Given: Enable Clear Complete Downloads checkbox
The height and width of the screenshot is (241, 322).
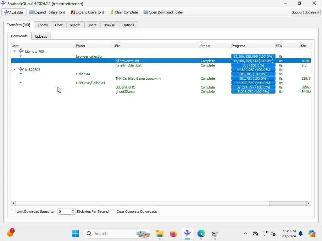Looking at the screenshot, I should 113,211.
